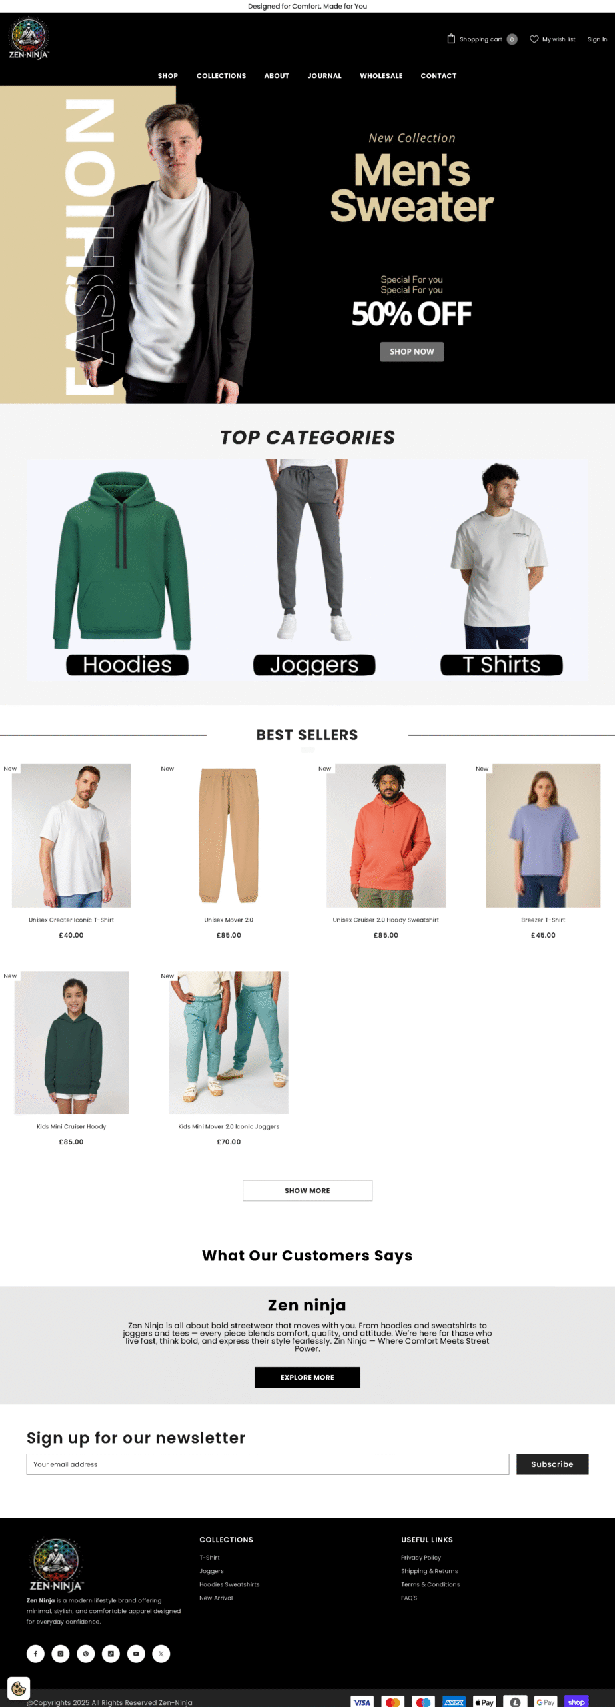Click the SHOP NOW banner button
The width and height of the screenshot is (615, 1707).
pos(412,351)
